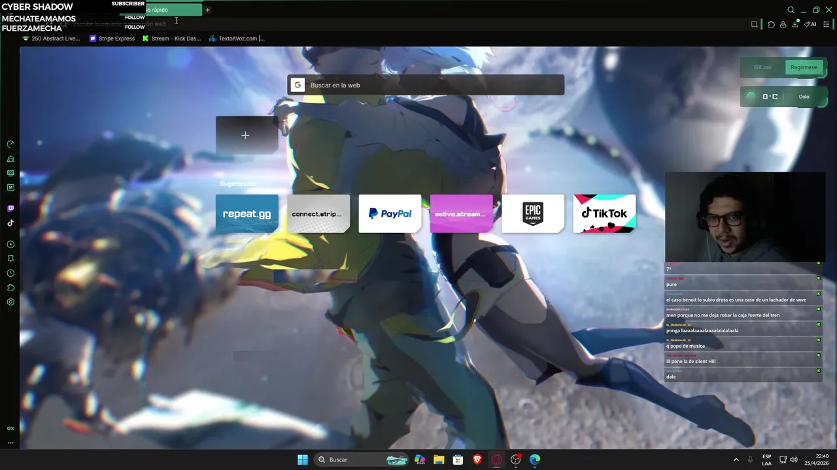The height and width of the screenshot is (470, 837).
Task: Open the pinboards pin icon in sidebar
Action: pyautogui.click(x=10, y=258)
